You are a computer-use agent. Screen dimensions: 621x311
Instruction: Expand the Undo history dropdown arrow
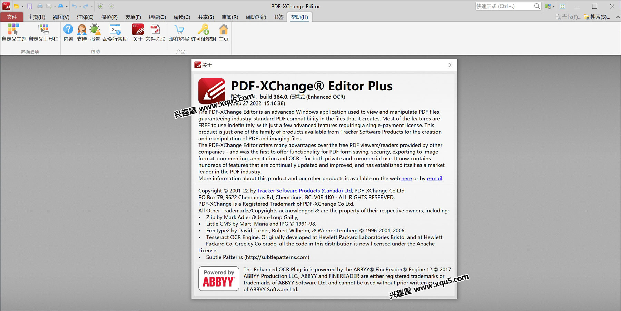[x=80, y=6]
